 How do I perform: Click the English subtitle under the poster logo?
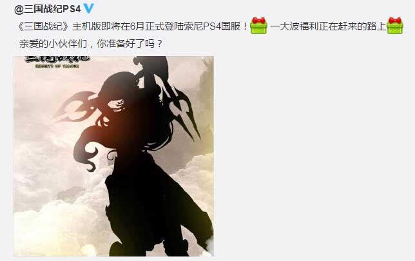tap(57, 66)
